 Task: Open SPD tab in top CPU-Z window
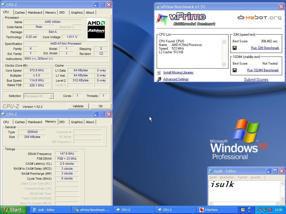tap(62, 13)
